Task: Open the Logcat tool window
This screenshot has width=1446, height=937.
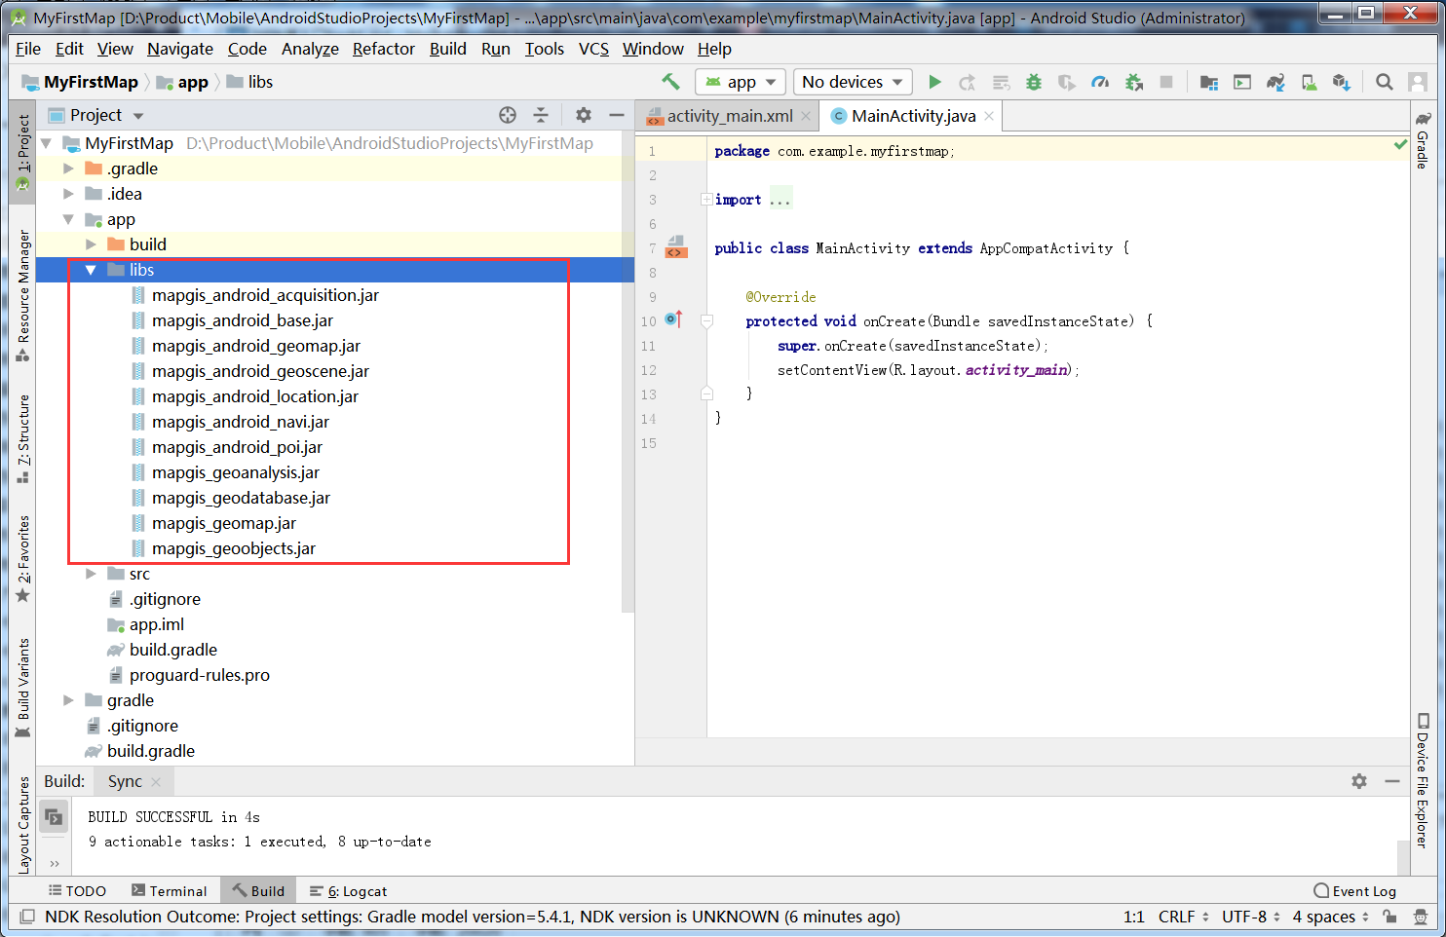Action: pyautogui.click(x=348, y=891)
